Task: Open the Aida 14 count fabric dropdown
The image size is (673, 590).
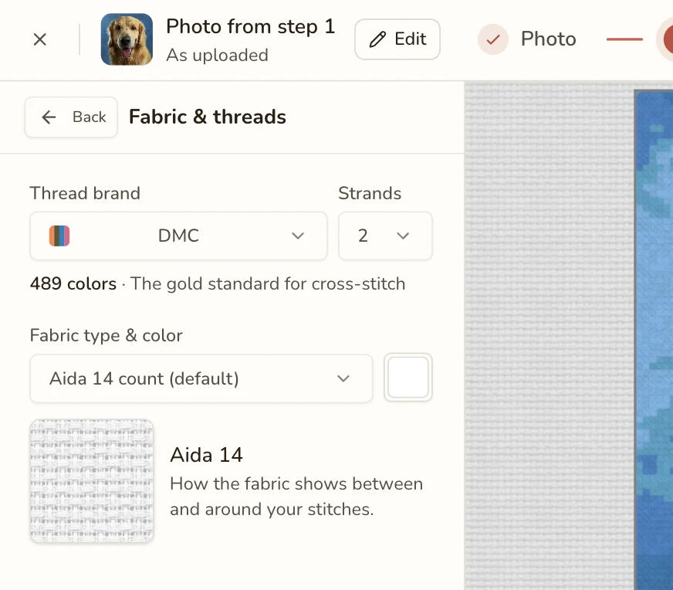Action: click(201, 378)
